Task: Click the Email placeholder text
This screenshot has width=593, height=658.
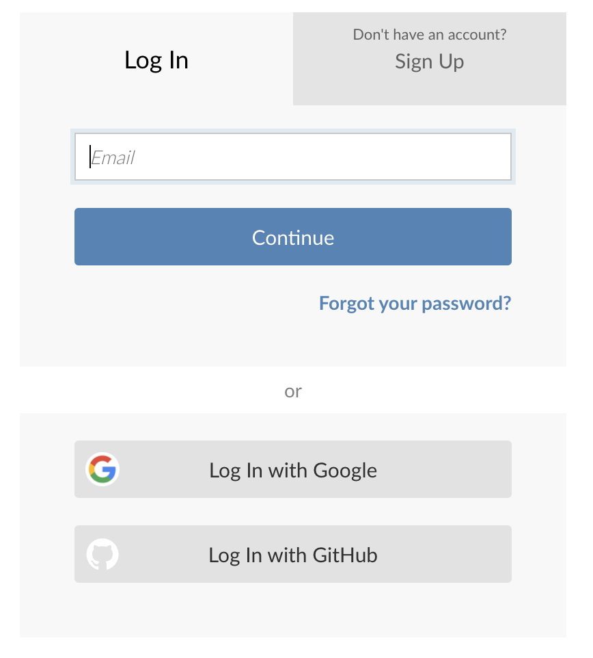Action: click(113, 158)
